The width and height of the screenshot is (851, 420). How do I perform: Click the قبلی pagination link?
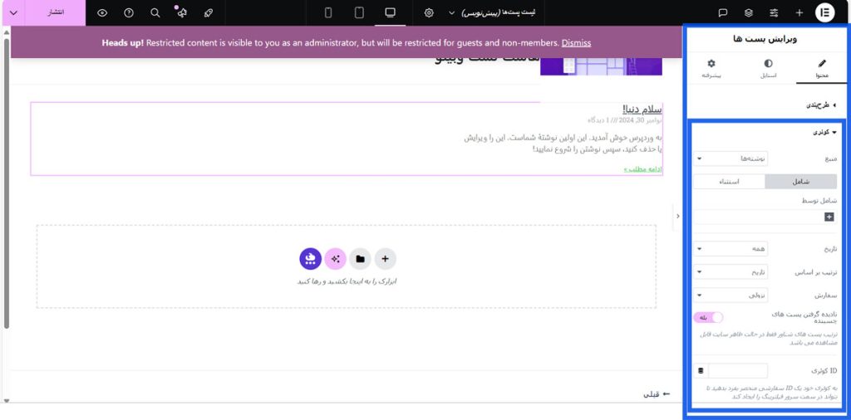[x=657, y=394]
